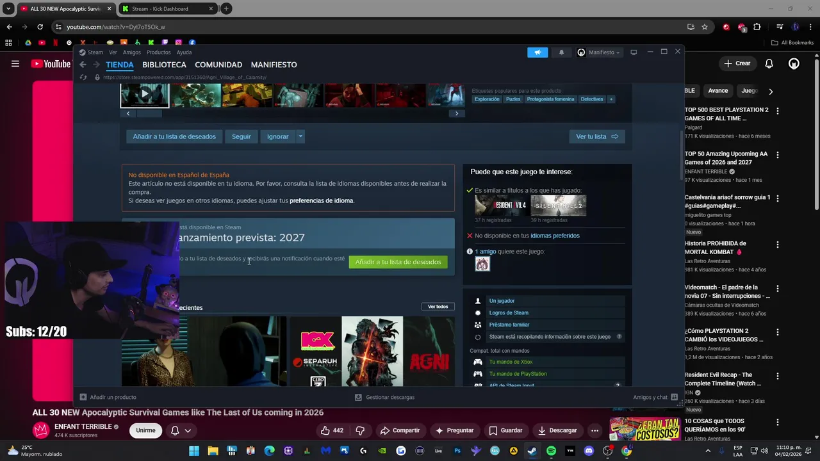Screen dimensions: 820x461
Task: Open Spotify from the Windows taskbar
Action: [551, 451]
